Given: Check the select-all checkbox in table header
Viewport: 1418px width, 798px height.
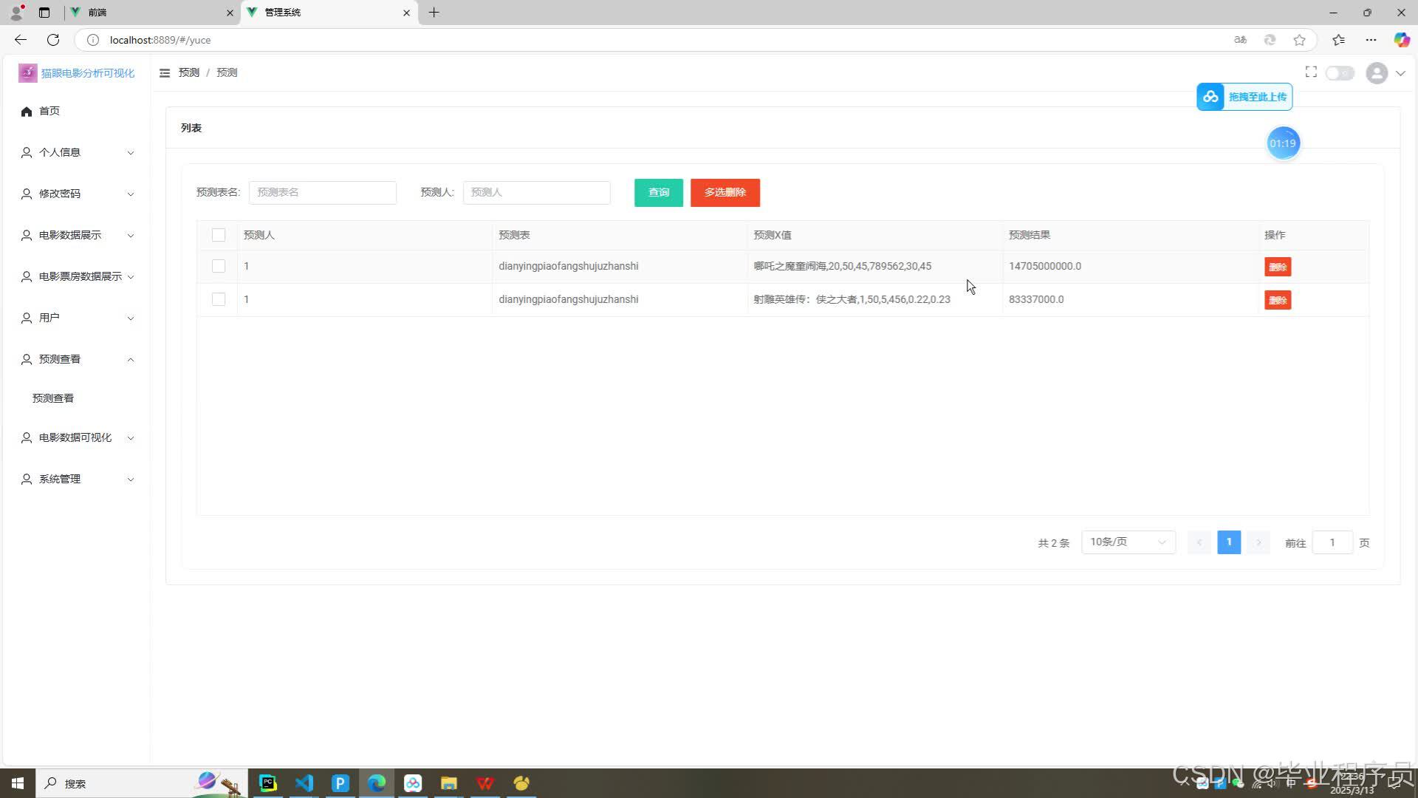Looking at the screenshot, I should point(219,235).
